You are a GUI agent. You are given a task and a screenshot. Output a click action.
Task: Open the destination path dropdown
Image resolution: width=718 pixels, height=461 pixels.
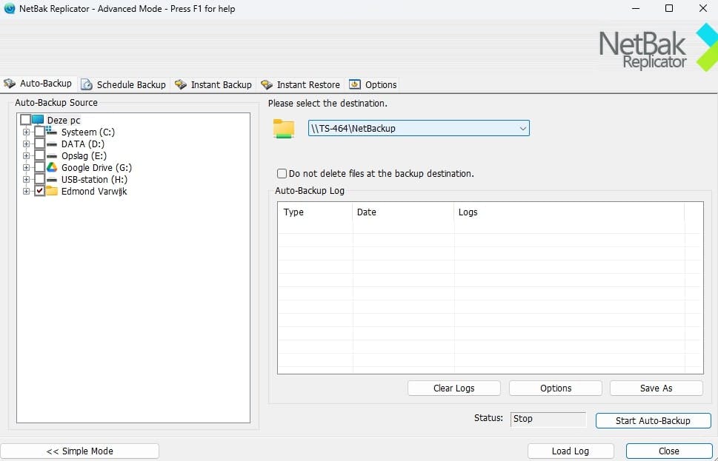[523, 128]
